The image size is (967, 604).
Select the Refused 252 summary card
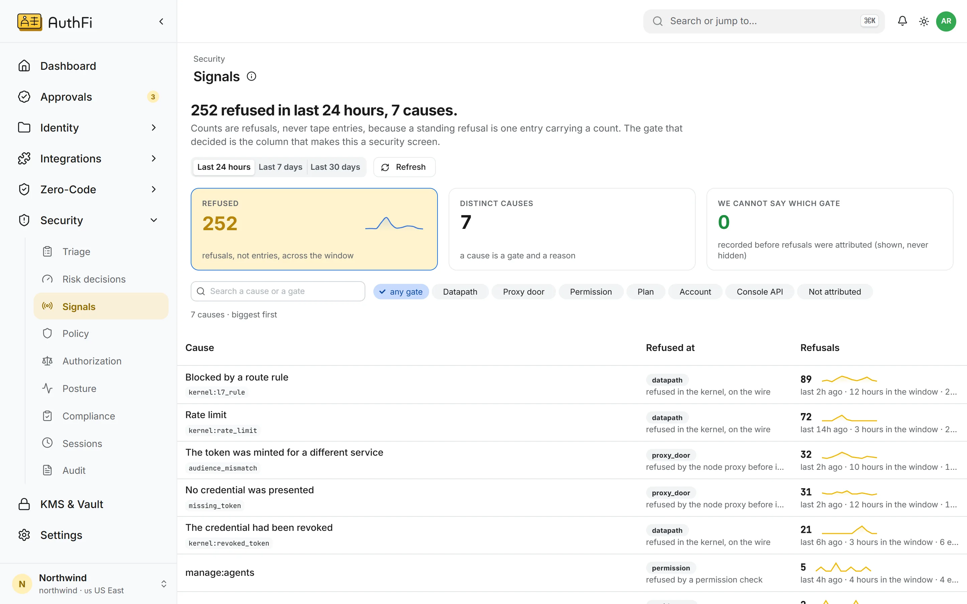coord(314,229)
